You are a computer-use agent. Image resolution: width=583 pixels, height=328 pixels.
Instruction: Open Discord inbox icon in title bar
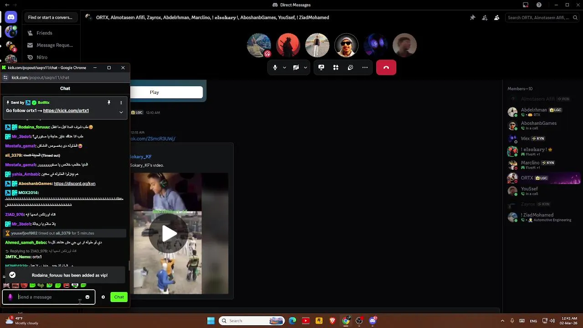pos(525,5)
